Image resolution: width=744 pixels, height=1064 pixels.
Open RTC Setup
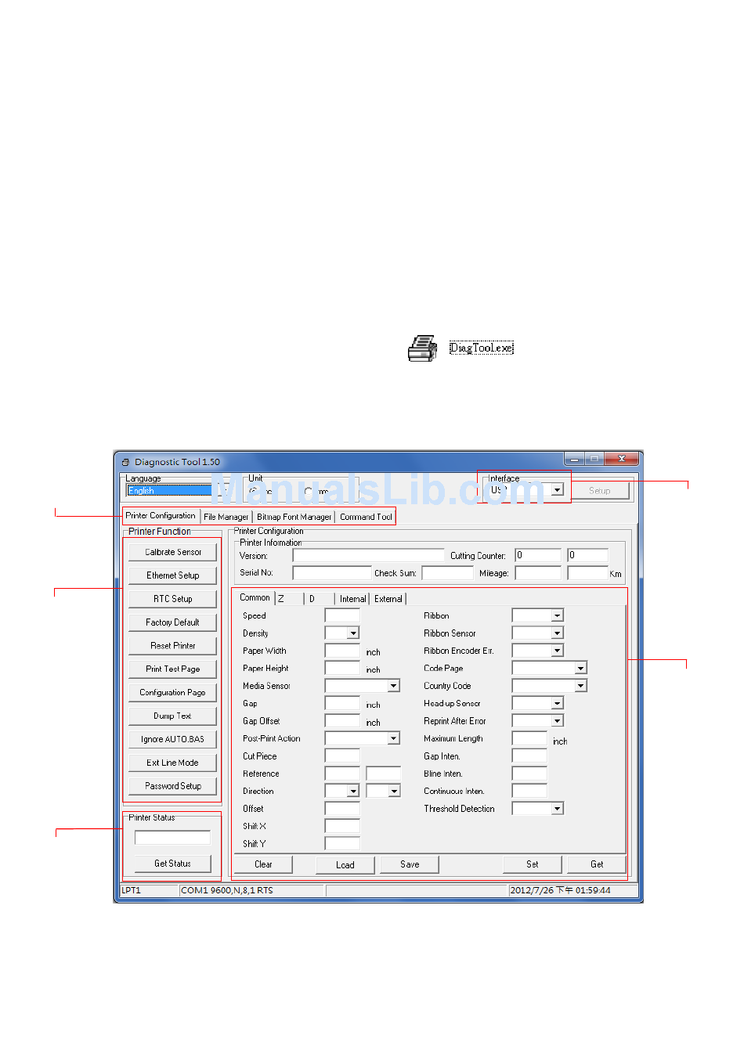click(173, 599)
